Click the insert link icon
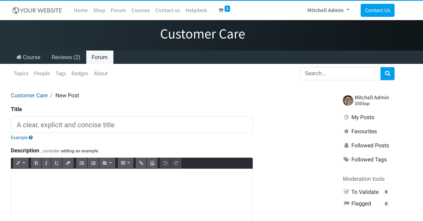 (141, 163)
